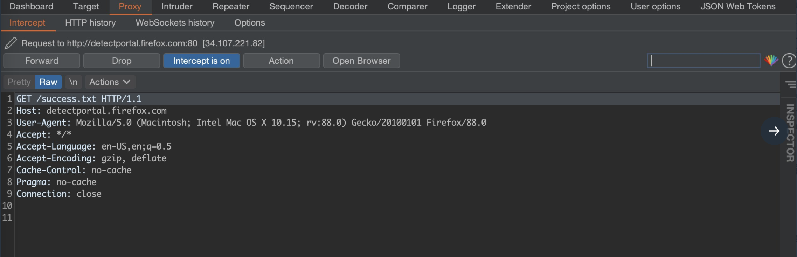
Task: Click the User-Agent header line
Action: tap(251, 123)
